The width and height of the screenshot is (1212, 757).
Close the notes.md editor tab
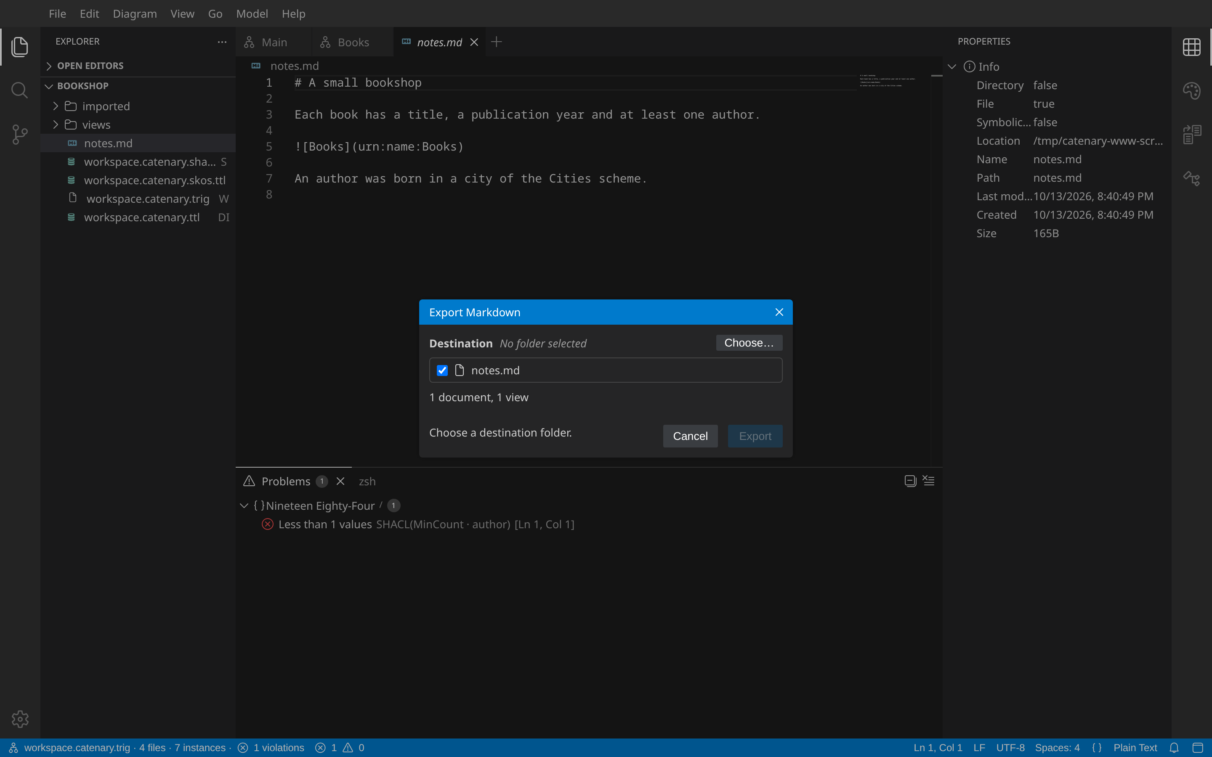tap(474, 42)
